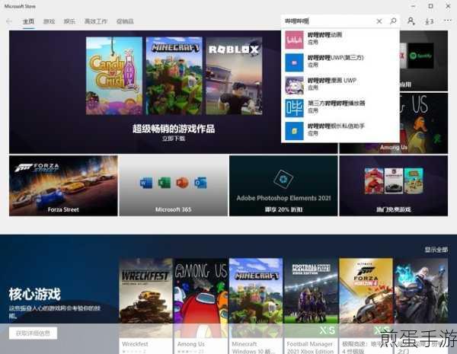Open the user account icon

tap(411, 21)
